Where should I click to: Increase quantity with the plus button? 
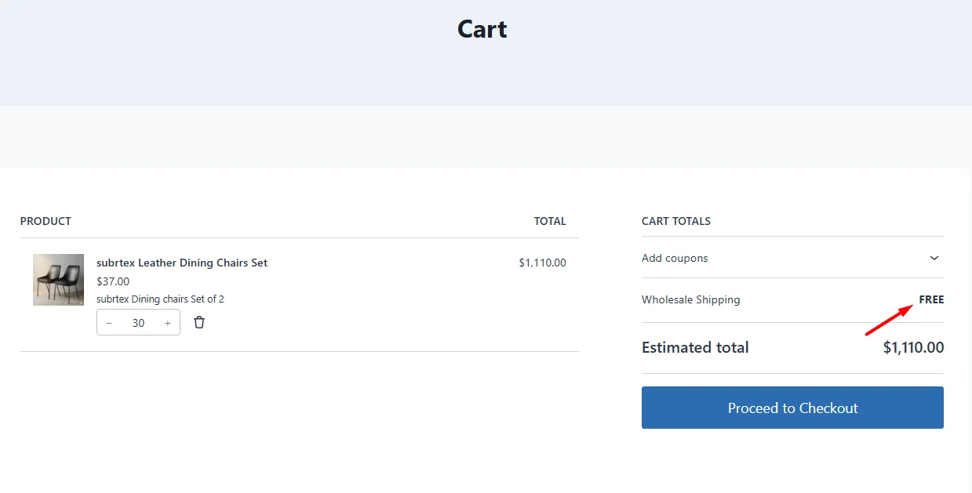(168, 323)
